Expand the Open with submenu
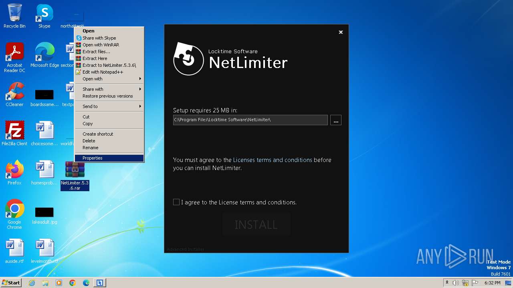 point(109,79)
